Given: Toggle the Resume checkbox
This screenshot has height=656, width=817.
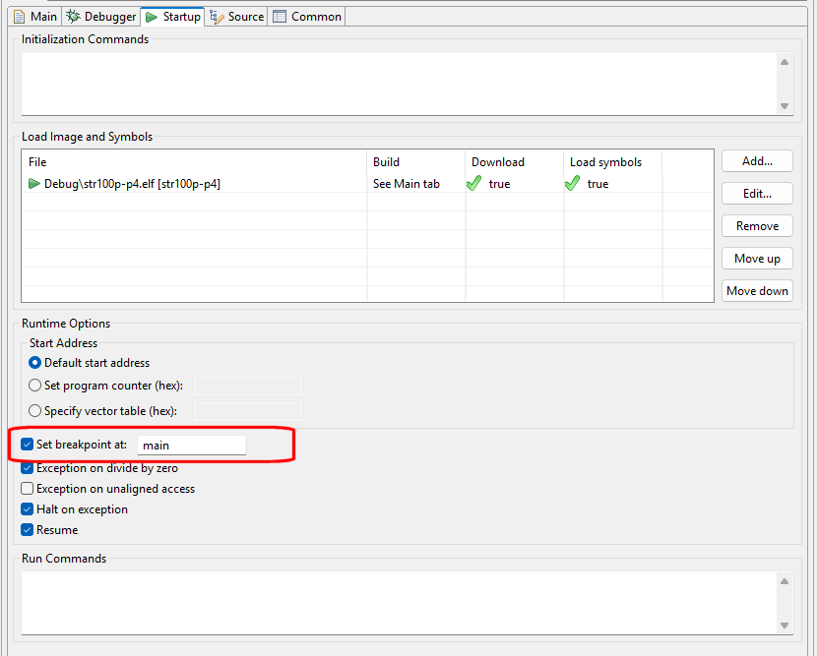Looking at the screenshot, I should [x=27, y=529].
